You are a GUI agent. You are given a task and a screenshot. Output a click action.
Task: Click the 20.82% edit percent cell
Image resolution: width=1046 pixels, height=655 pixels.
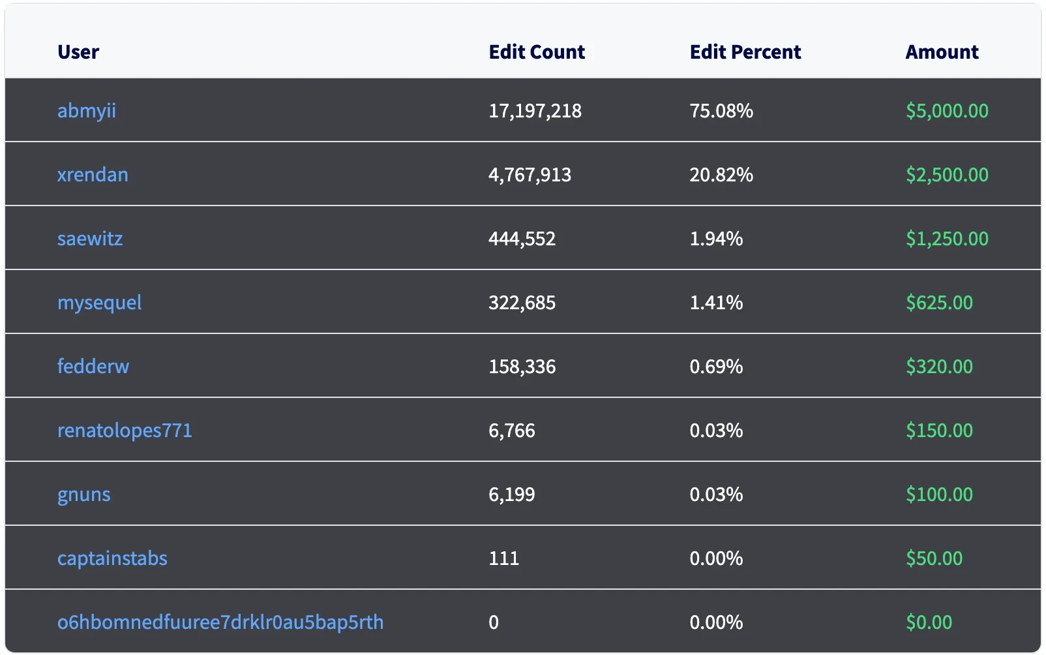tap(721, 175)
